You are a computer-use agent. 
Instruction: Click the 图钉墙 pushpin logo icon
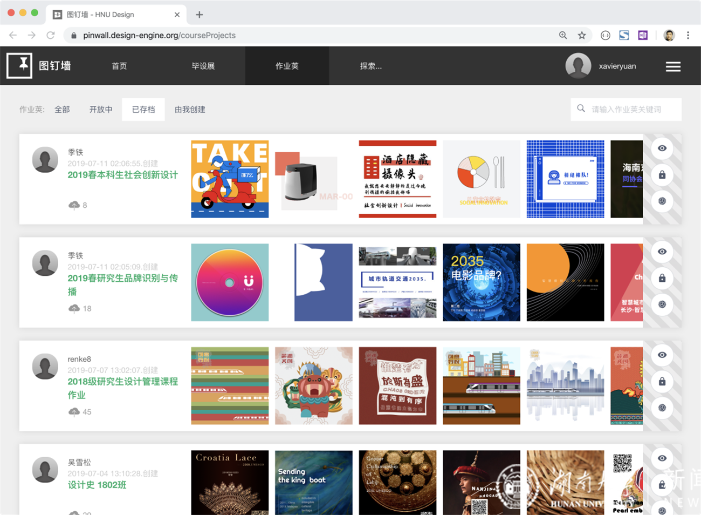point(19,66)
